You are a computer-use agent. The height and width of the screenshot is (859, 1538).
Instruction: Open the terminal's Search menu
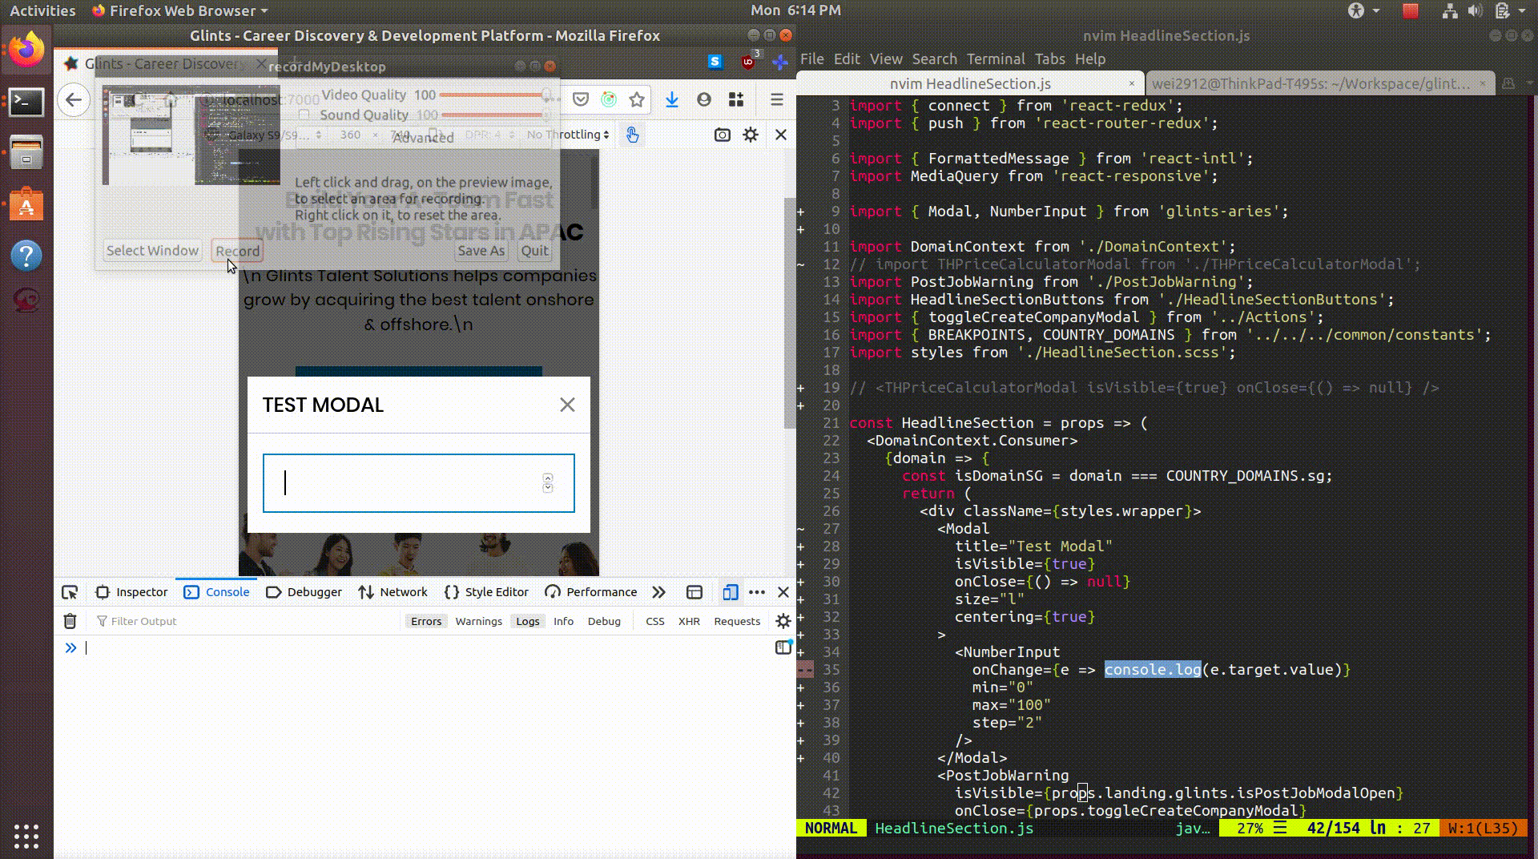pyautogui.click(x=934, y=58)
